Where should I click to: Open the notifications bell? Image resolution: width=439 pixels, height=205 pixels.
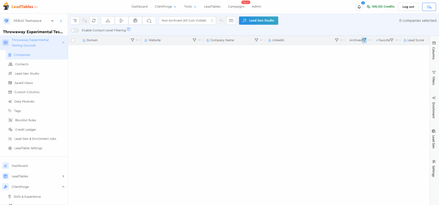[x=359, y=7]
